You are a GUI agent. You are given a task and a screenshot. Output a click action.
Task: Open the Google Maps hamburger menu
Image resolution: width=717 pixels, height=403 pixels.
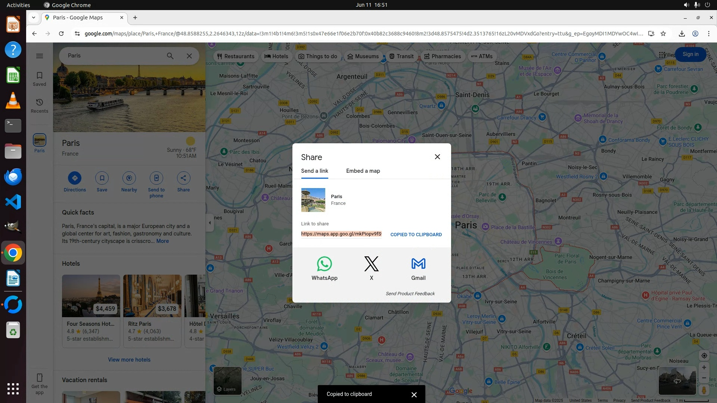coord(40,56)
